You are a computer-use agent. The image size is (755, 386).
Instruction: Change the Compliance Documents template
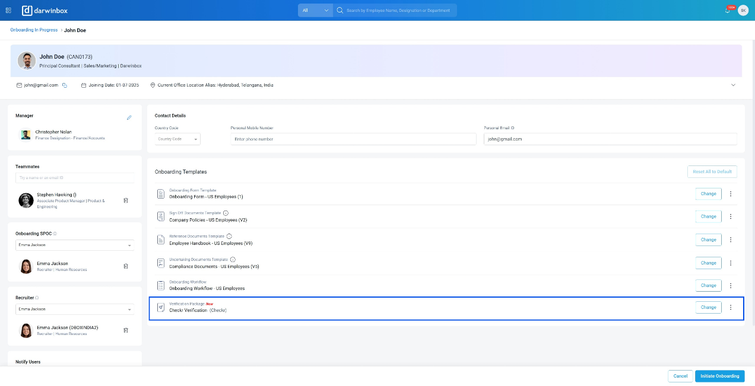(x=709, y=263)
